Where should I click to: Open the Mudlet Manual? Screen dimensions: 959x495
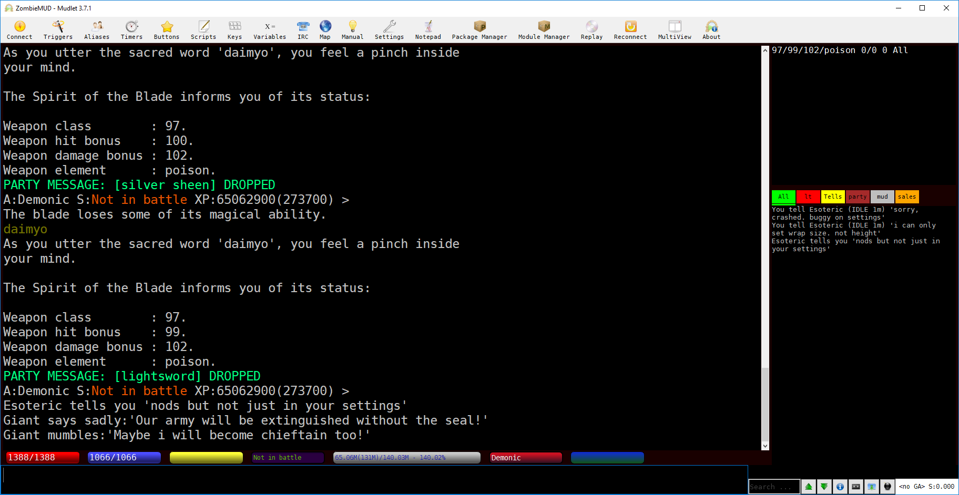352,30
